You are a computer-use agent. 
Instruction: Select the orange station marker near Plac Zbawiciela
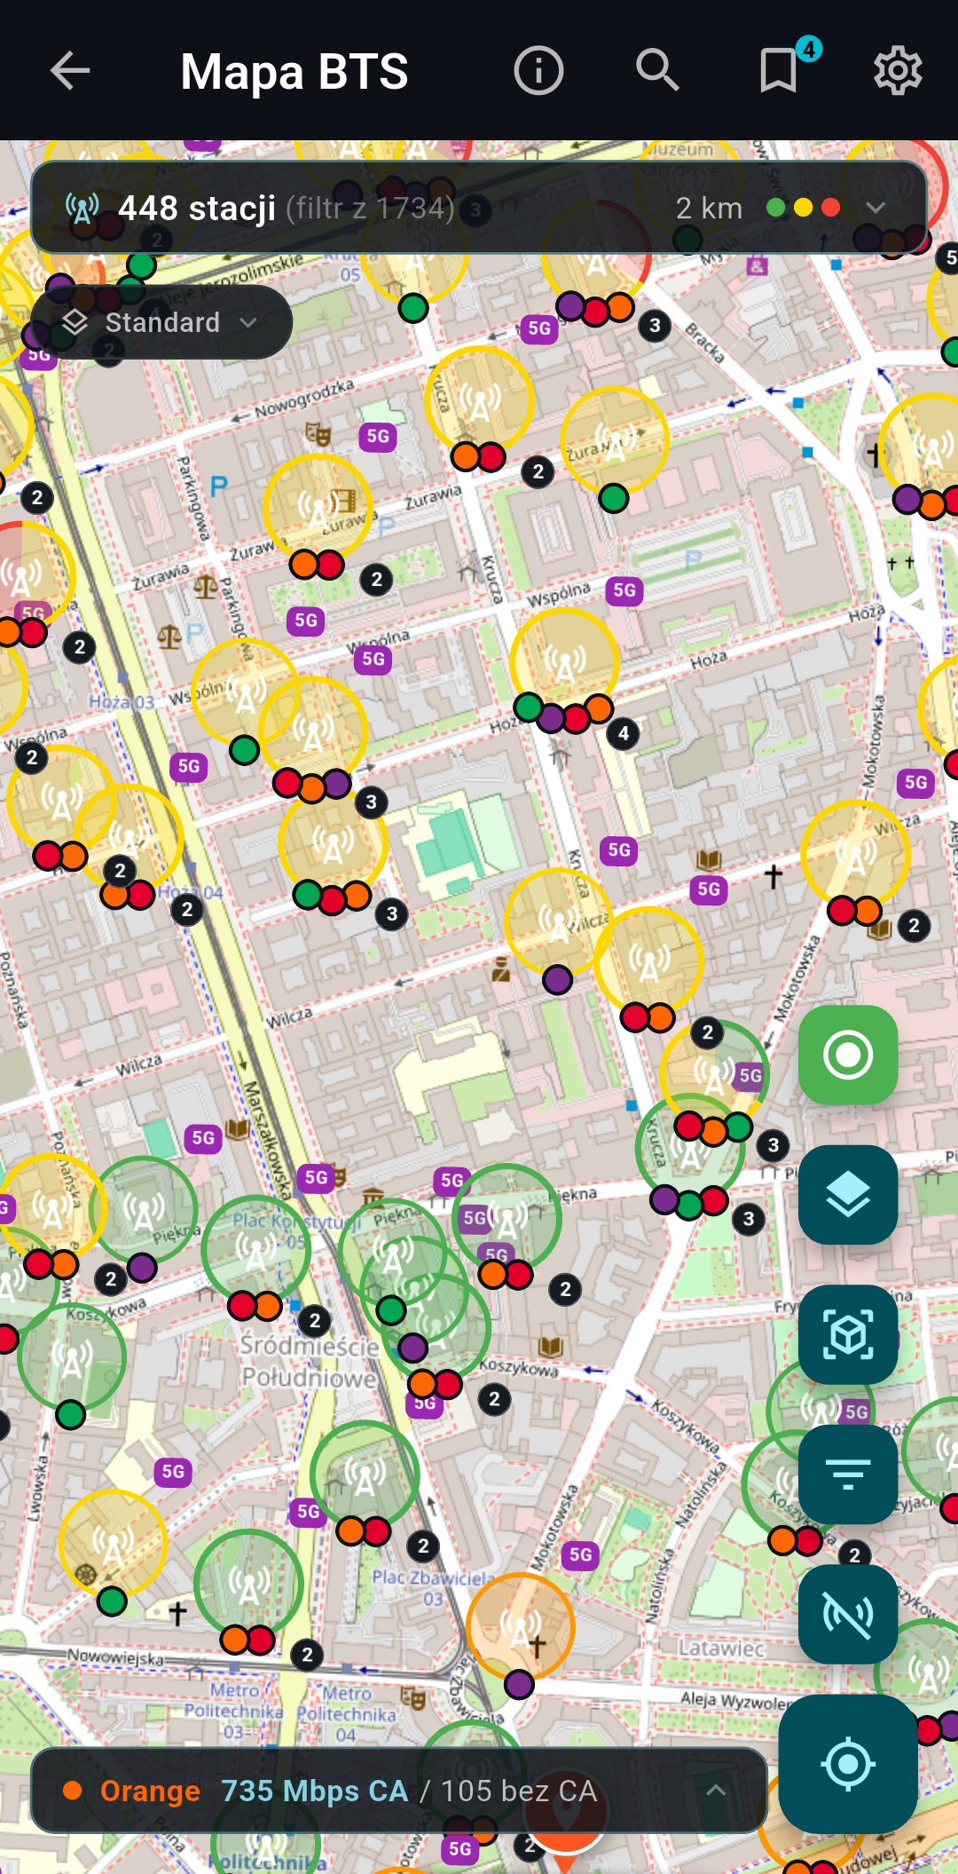(521, 1626)
